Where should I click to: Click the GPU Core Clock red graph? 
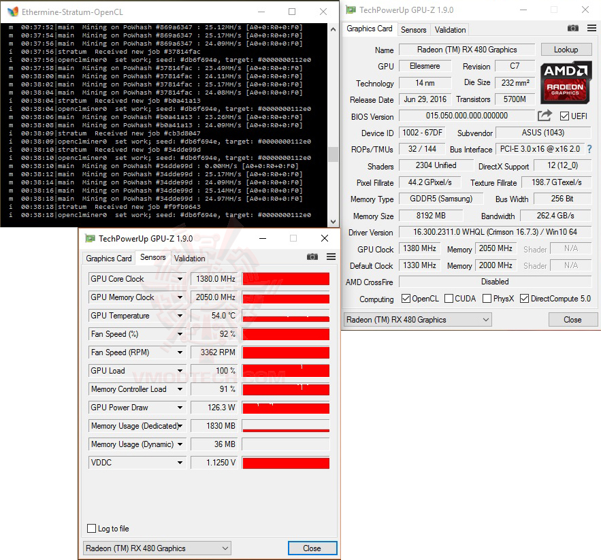286,279
